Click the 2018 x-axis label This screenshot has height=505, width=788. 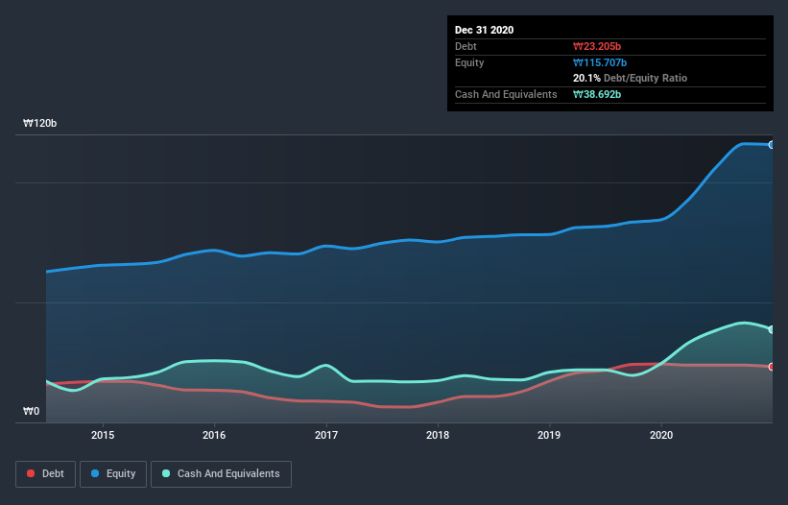pyautogui.click(x=438, y=435)
